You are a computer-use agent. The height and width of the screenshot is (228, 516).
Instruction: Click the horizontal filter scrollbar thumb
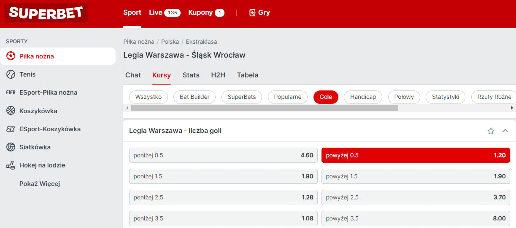(265, 108)
